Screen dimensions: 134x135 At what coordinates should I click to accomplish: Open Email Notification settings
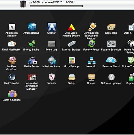[12, 44]
